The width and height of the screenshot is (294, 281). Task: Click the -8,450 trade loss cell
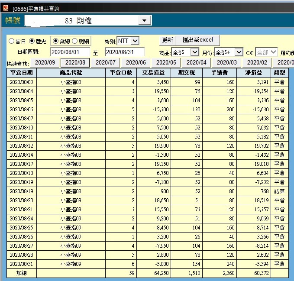[154, 228]
